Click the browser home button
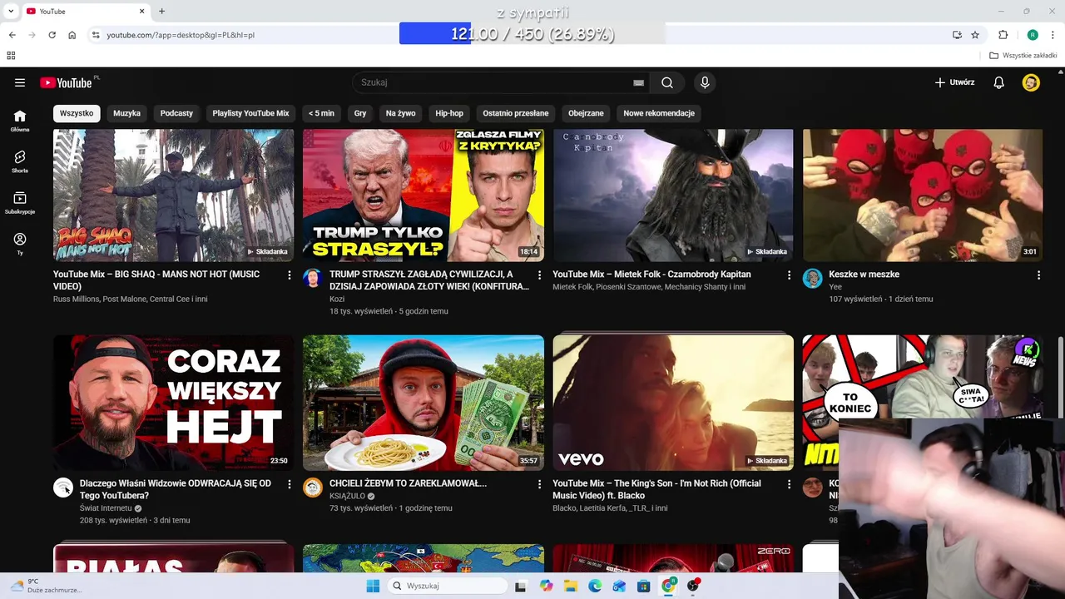The image size is (1065, 599). 72,35
